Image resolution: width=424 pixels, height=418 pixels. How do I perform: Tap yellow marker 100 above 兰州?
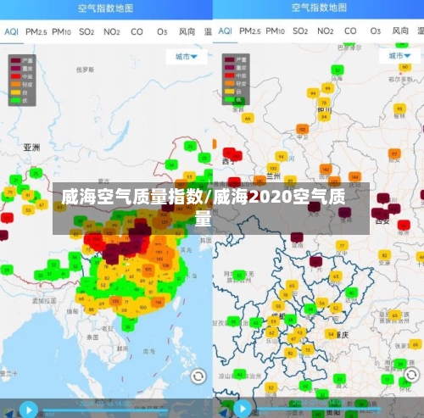point(273,169)
